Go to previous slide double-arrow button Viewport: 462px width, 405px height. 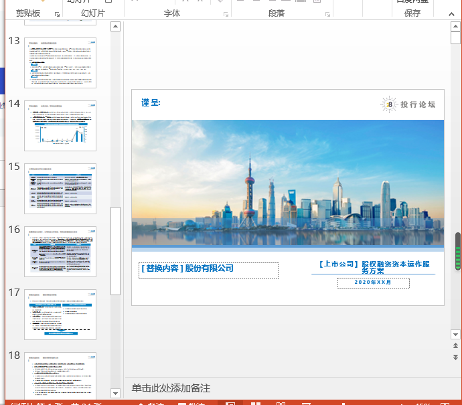pos(455,345)
